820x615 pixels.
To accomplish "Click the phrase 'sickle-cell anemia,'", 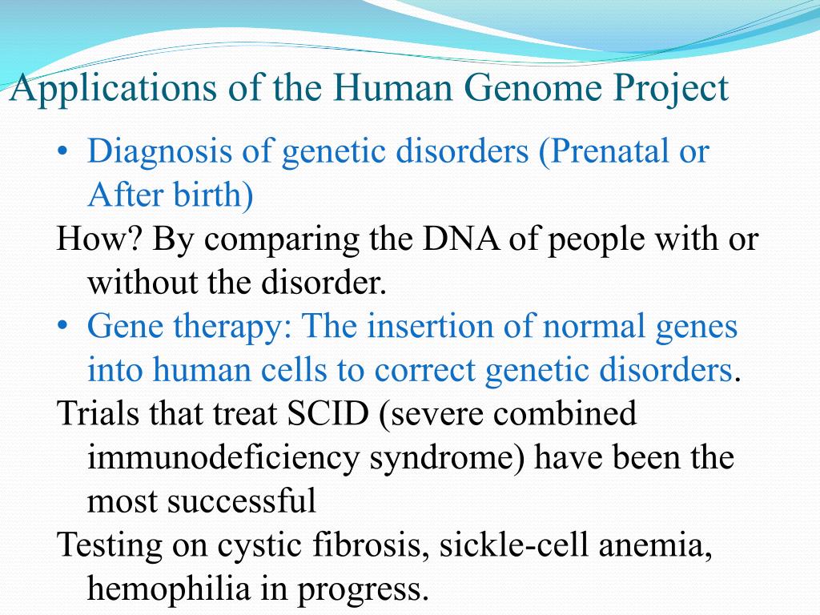I will point(575,545).
